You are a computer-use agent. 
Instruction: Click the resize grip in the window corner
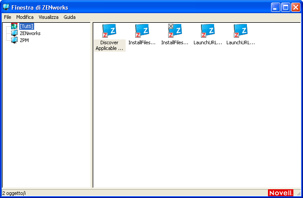[x=299, y=193]
